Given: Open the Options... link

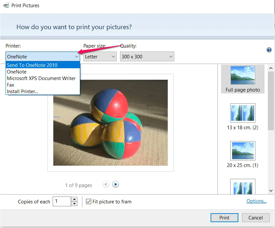Looking at the screenshot, I should [x=256, y=201].
